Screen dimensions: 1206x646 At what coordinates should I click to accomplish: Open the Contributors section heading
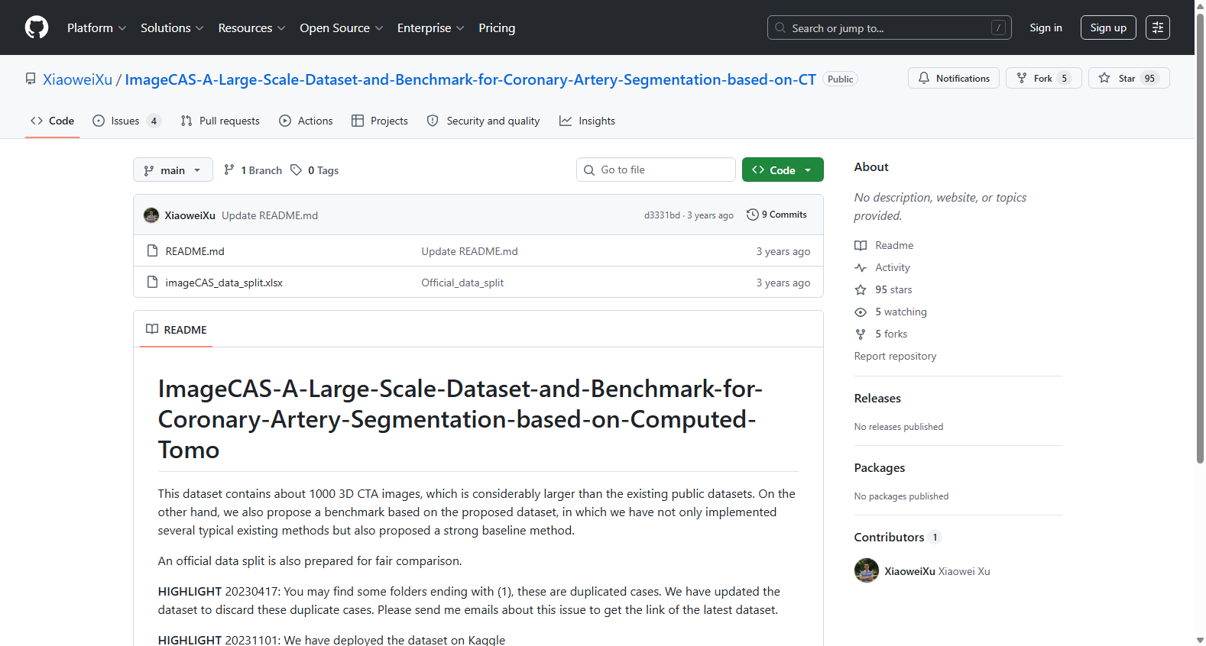coord(889,537)
